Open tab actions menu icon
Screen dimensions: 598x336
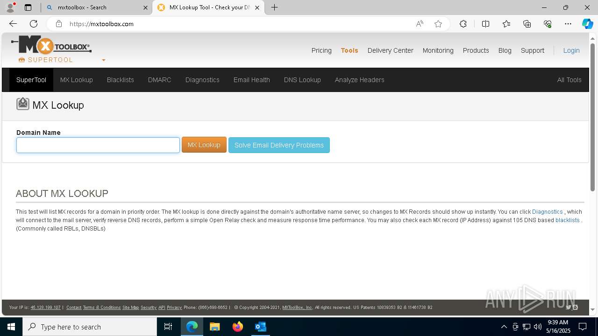click(28, 7)
